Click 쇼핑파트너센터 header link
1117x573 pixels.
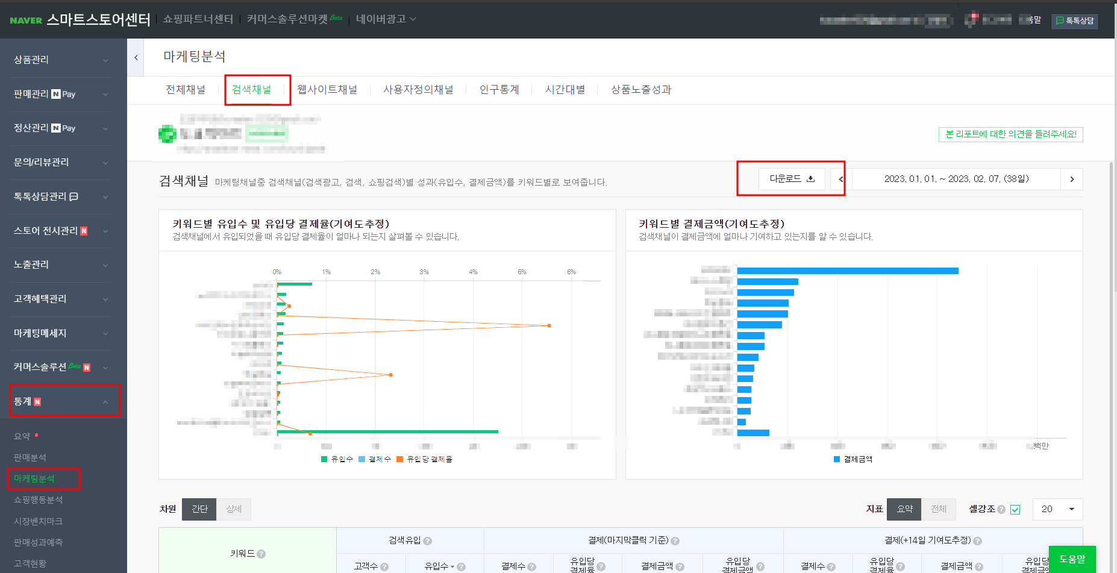pyautogui.click(x=198, y=19)
